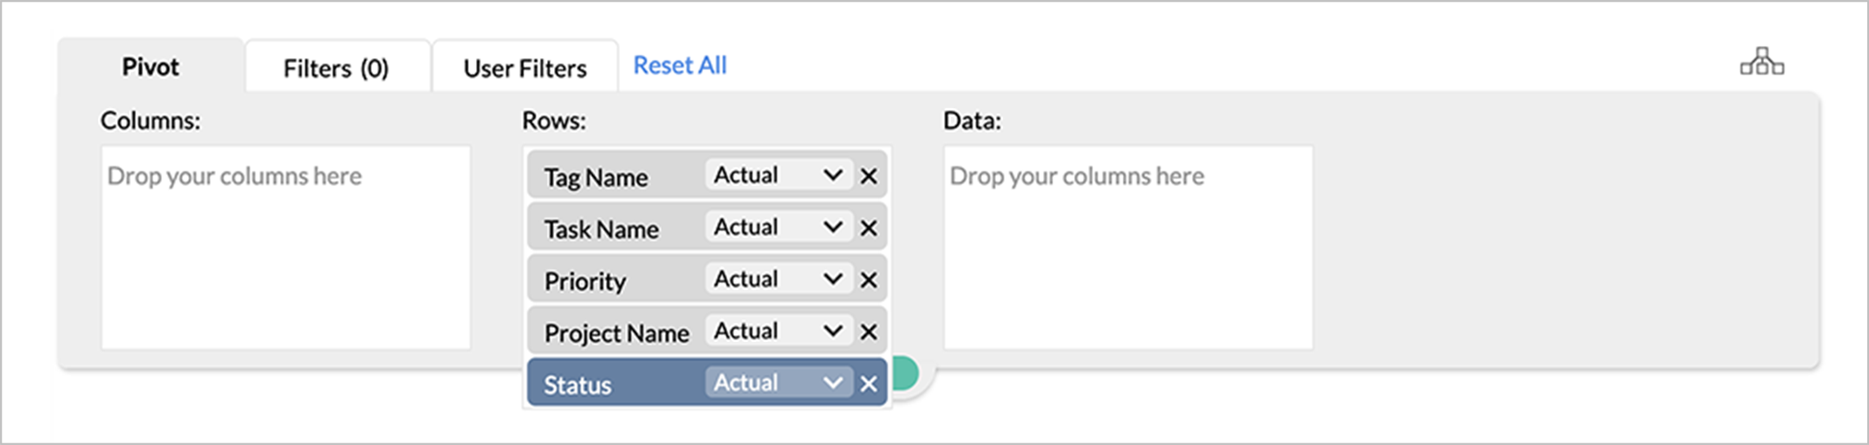1869x445 pixels.
Task: Remove Tag Name from Rows
Action: coord(869,177)
